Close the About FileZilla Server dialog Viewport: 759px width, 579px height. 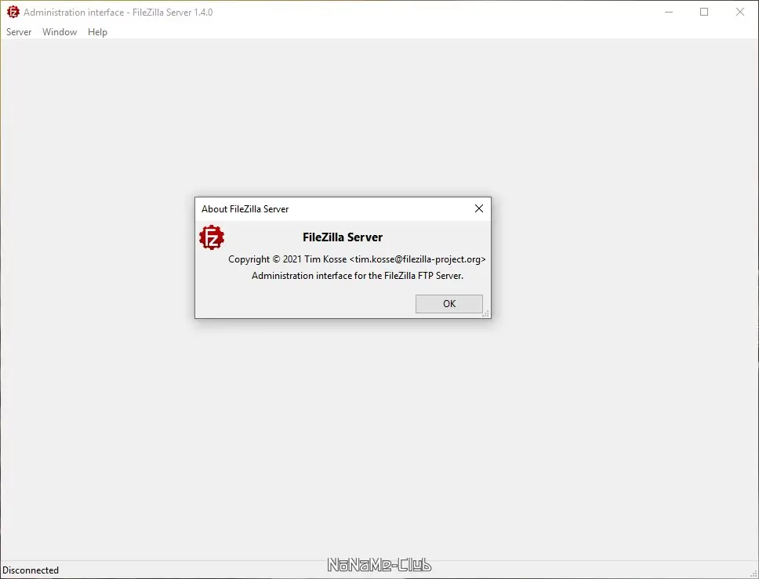479,208
